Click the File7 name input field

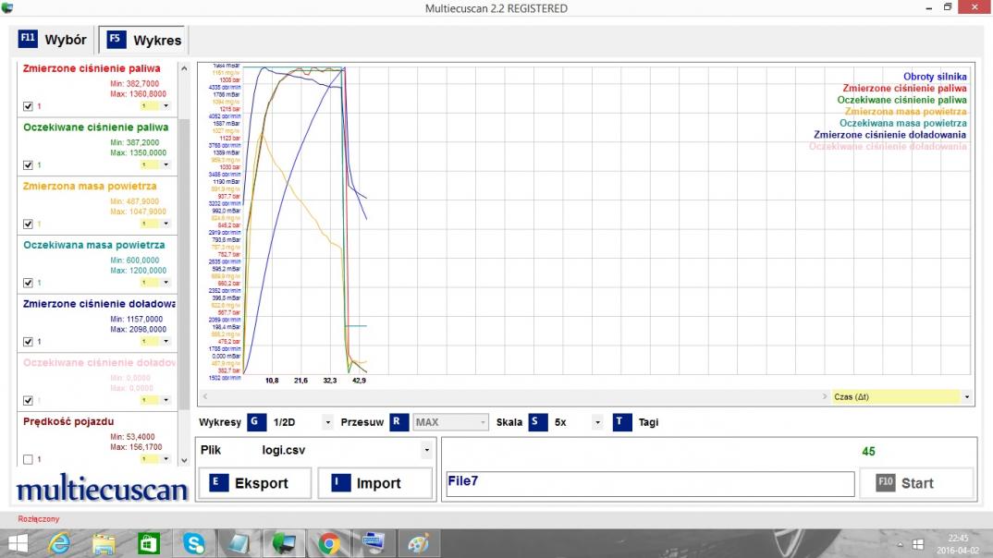click(650, 484)
